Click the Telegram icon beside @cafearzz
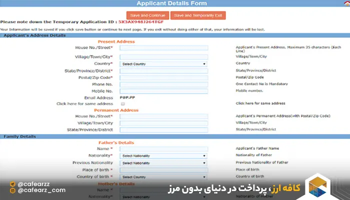 point(12,184)
